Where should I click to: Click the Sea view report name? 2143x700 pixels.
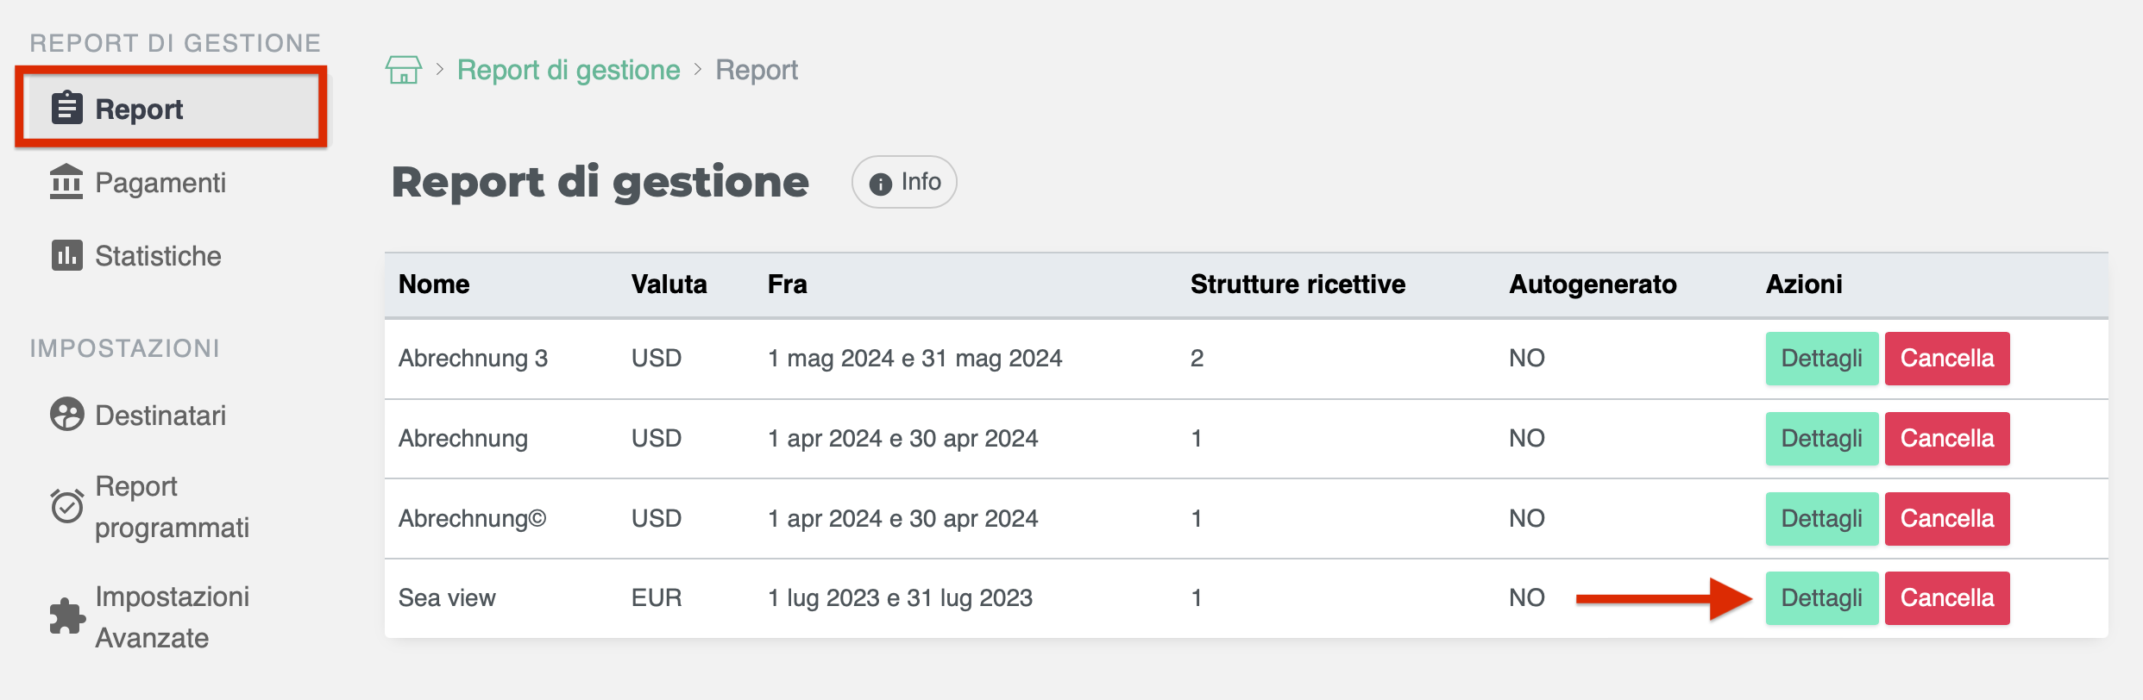[447, 598]
